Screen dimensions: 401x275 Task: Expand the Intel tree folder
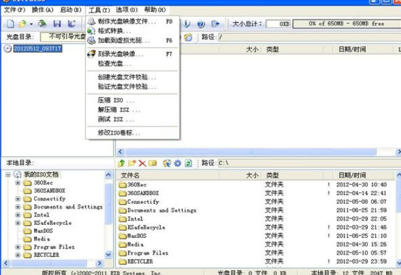pyautogui.click(x=18, y=215)
